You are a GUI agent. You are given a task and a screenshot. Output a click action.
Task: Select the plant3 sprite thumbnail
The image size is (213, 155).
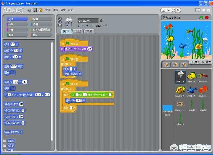tap(181, 120)
